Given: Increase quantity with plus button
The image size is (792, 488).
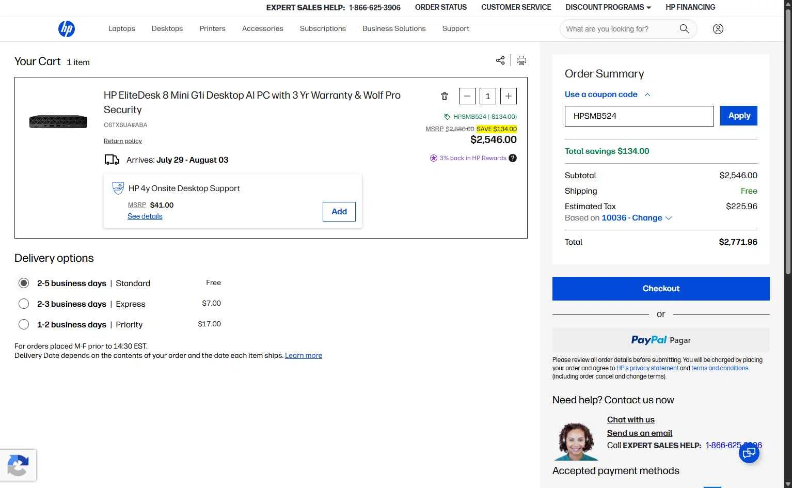Looking at the screenshot, I should point(509,96).
